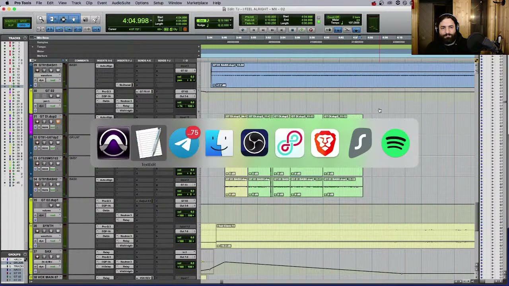
Task: Select Finder in the app switcher
Action: (x=219, y=143)
